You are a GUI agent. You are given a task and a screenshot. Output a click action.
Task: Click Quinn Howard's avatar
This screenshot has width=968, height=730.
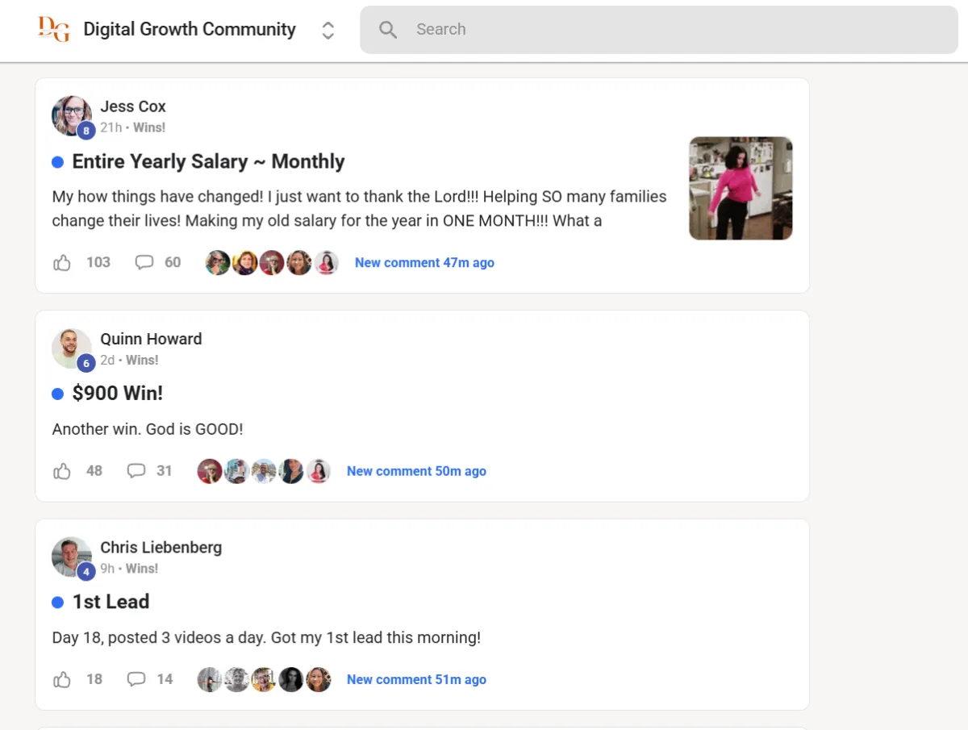click(x=72, y=348)
